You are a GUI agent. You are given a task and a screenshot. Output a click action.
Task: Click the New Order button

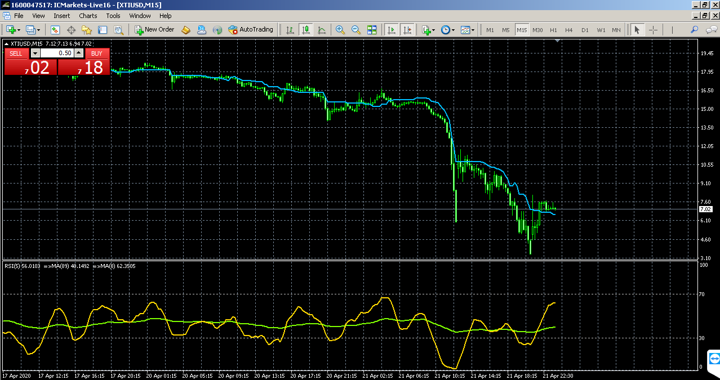[x=155, y=30]
